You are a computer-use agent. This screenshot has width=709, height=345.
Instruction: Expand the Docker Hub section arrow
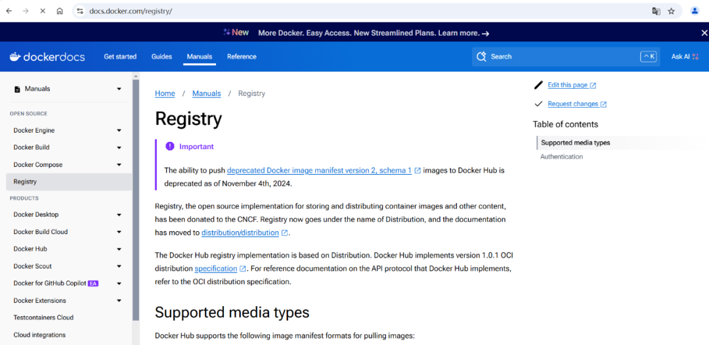119,249
